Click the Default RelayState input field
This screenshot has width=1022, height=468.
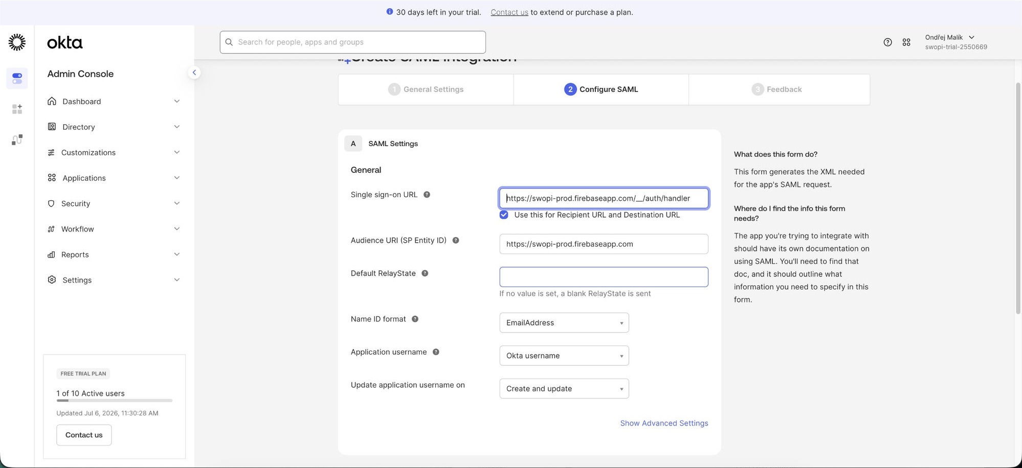tap(604, 277)
